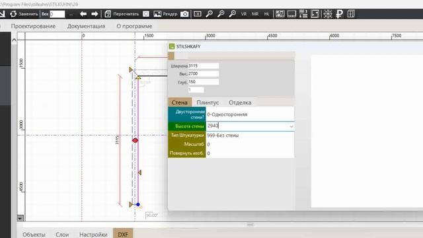Image resolution: width=423 pixels, height=238 pixels.
Task: Click the forward arrow in toolbar
Action: coord(95,14)
